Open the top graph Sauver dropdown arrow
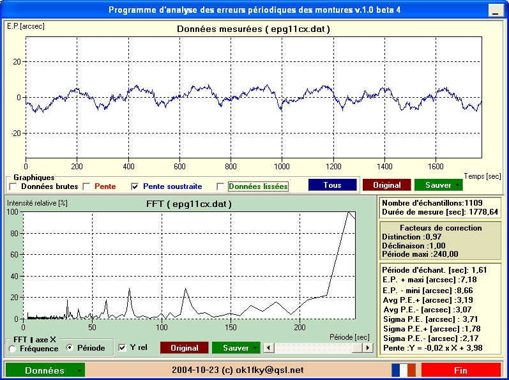The height and width of the screenshot is (380, 509). 457,185
